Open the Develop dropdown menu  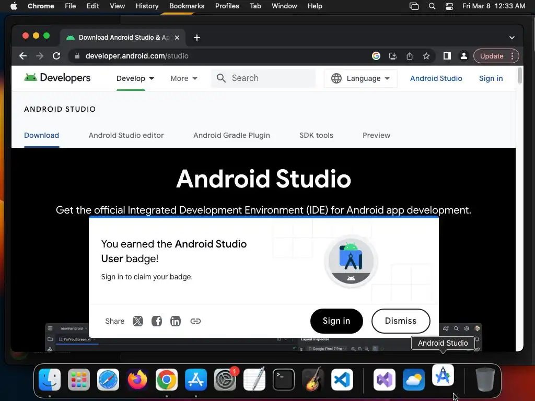[x=135, y=78]
